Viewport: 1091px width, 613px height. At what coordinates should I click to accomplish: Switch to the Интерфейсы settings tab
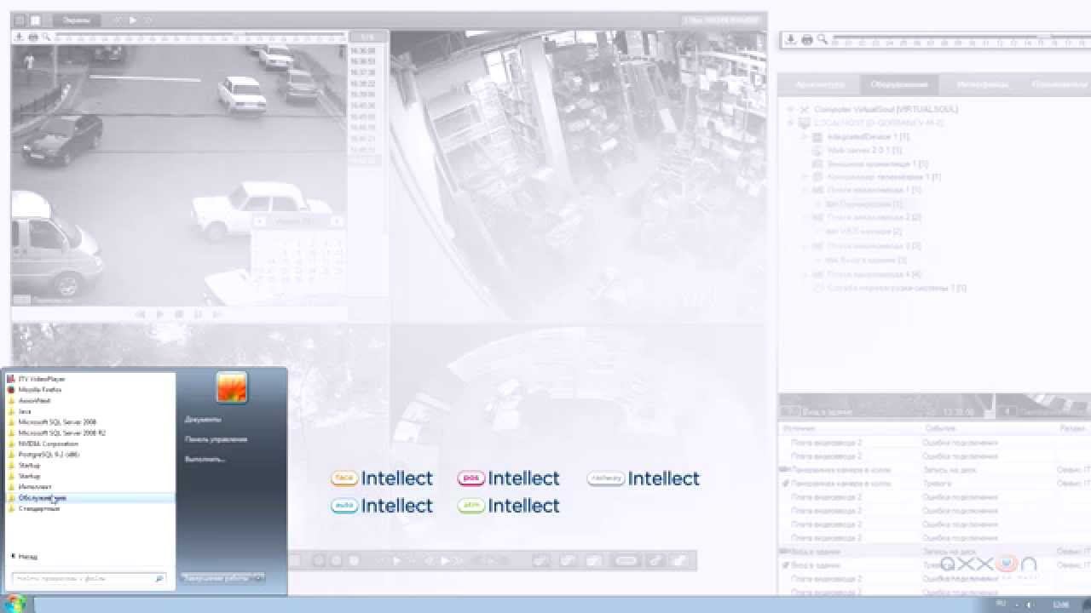(x=982, y=84)
